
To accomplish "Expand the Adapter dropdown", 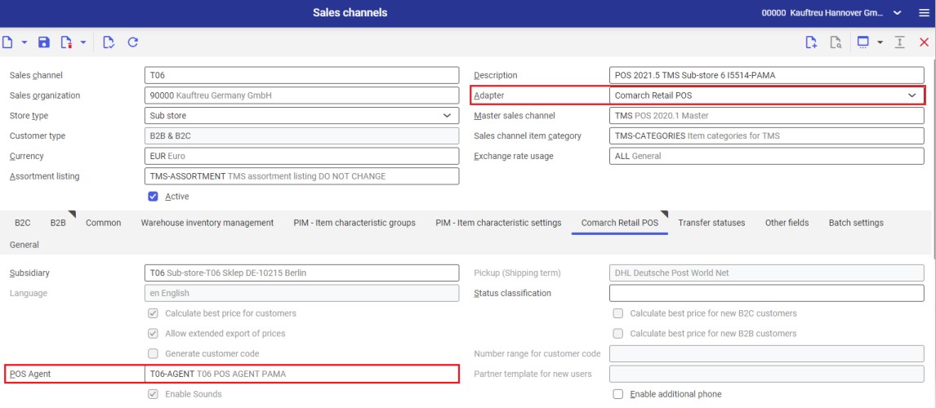I will pyautogui.click(x=912, y=95).
